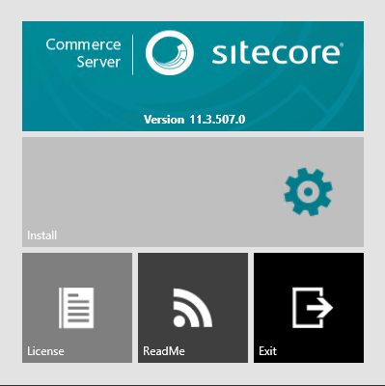Screen dimensions: 385x386
Task: Click the sitecore wordmark
Action: point(278,53)
